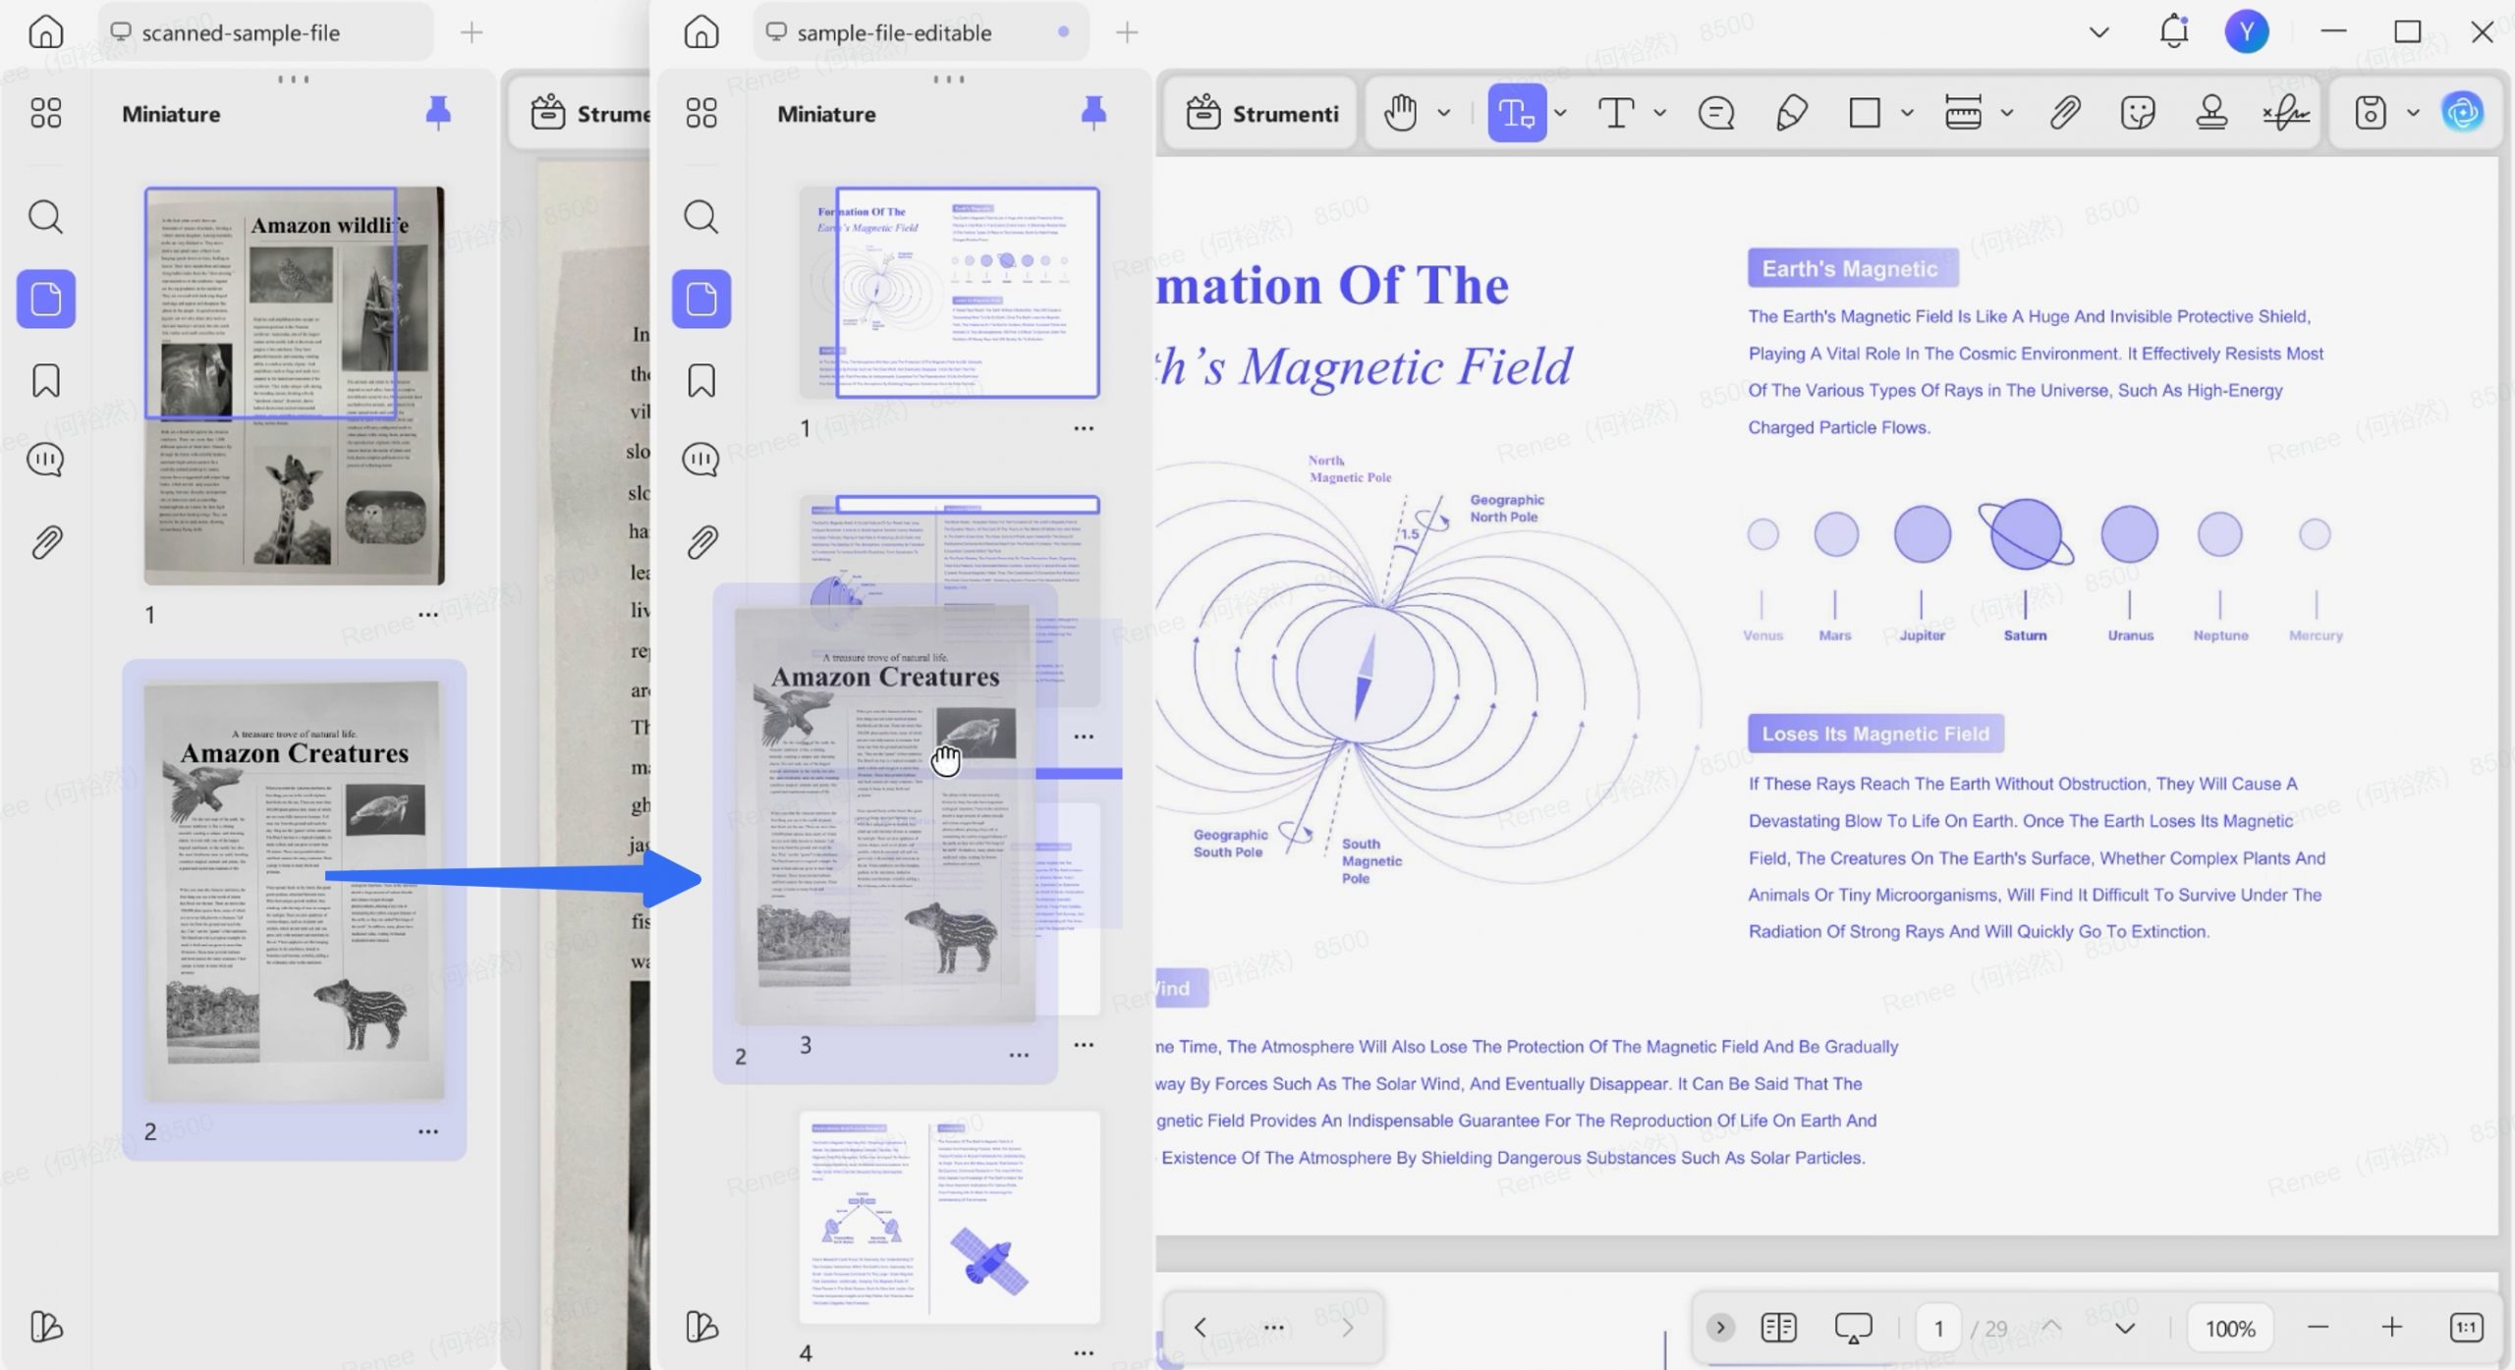Click the attachment paperclip tool in toolbar
Viewport: 2515px width, 1370px height.
click(x=2065, y=114)
